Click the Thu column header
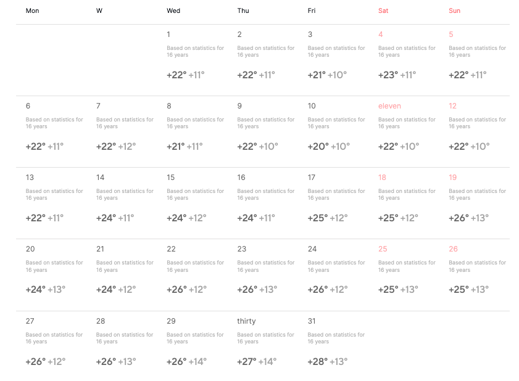The width and height of the screenshot is (519, 381). 243,11
